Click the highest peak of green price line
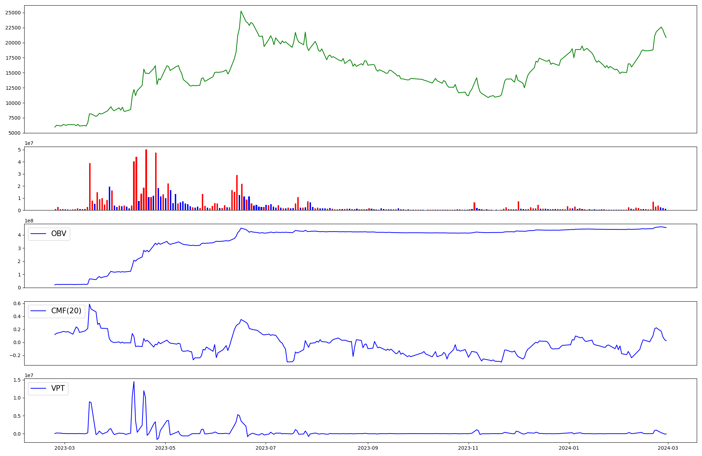This screenshot has width=702, height=456. [x=241, y=11]
